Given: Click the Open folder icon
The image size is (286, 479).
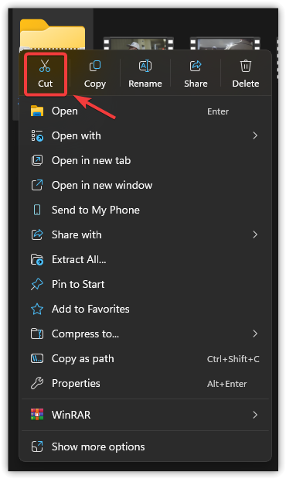Looking at the screenshot, I should [37, 111].
